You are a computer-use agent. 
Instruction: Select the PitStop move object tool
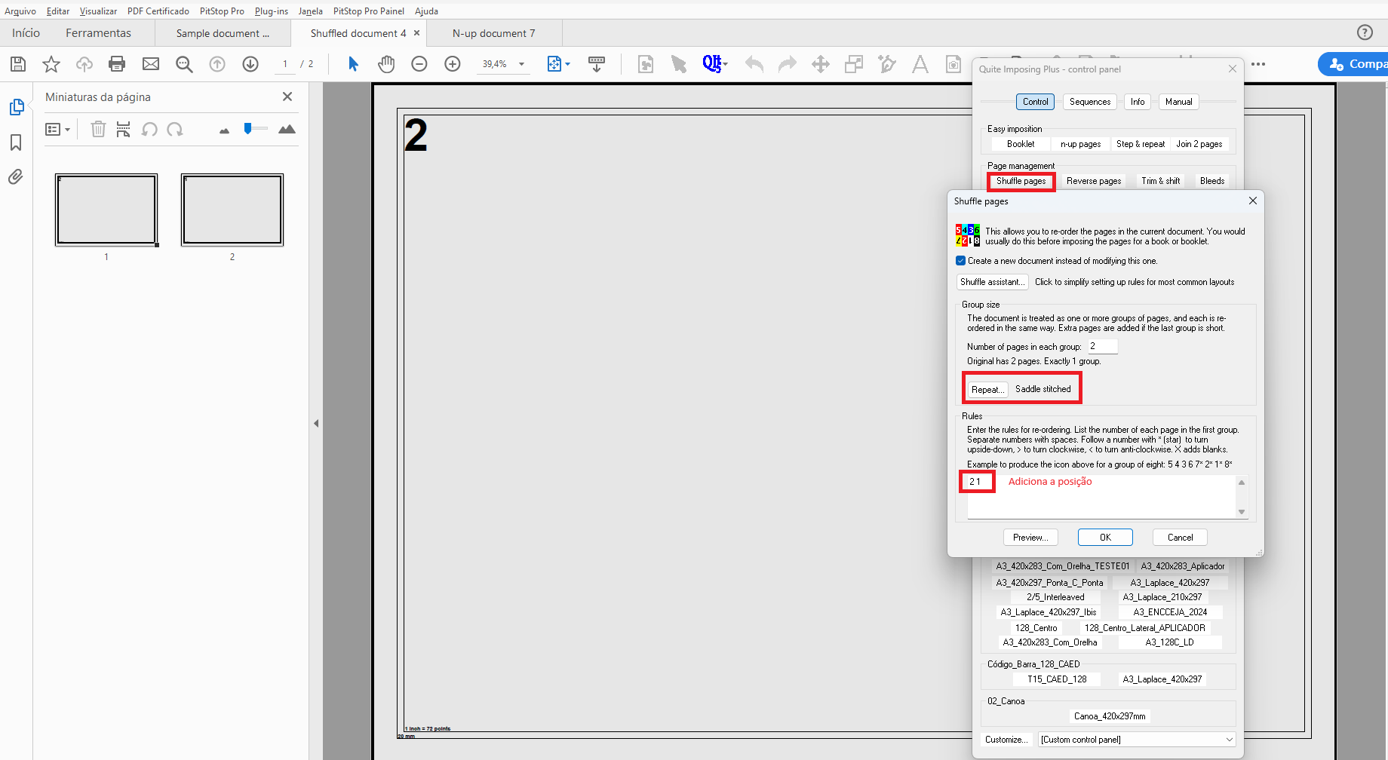(x=821, y=64)
